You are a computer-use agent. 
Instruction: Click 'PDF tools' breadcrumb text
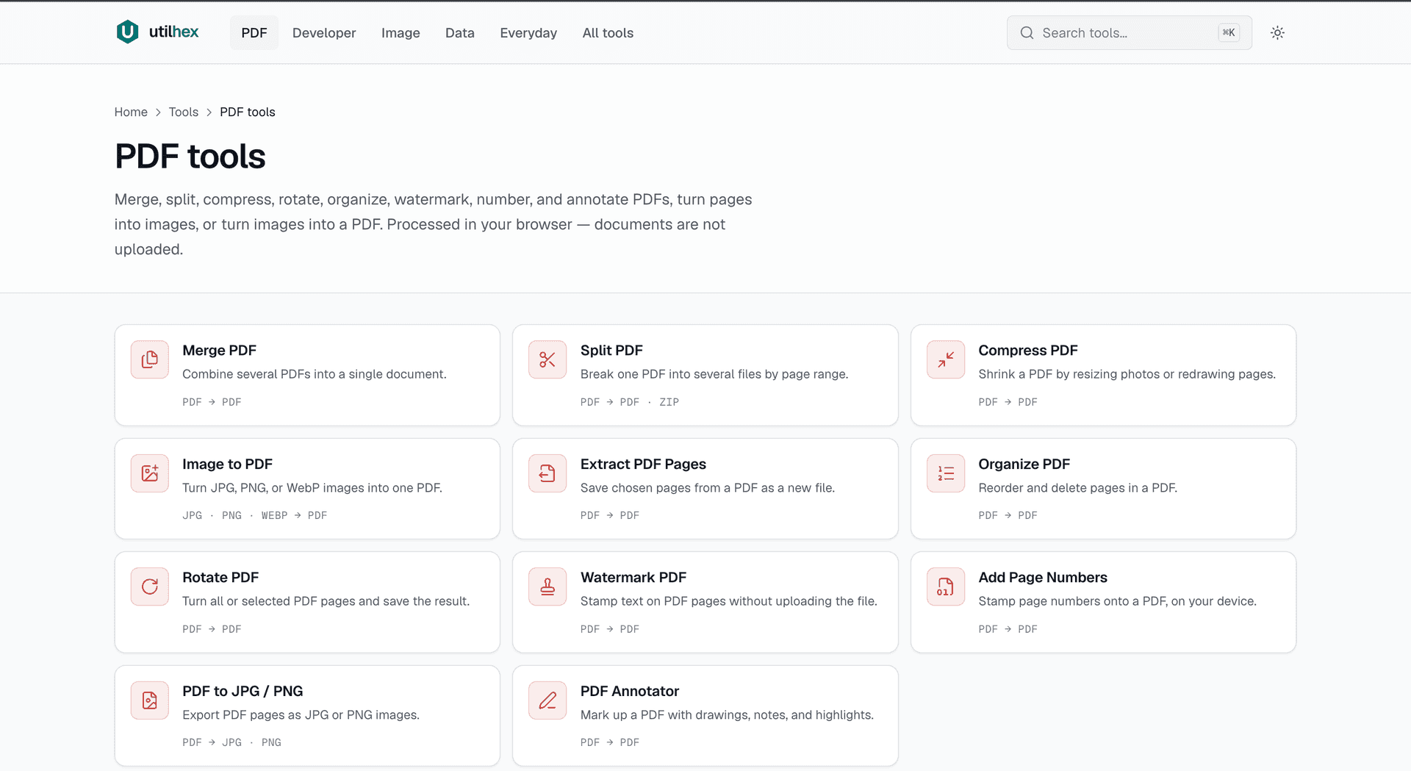coord(248,112)
